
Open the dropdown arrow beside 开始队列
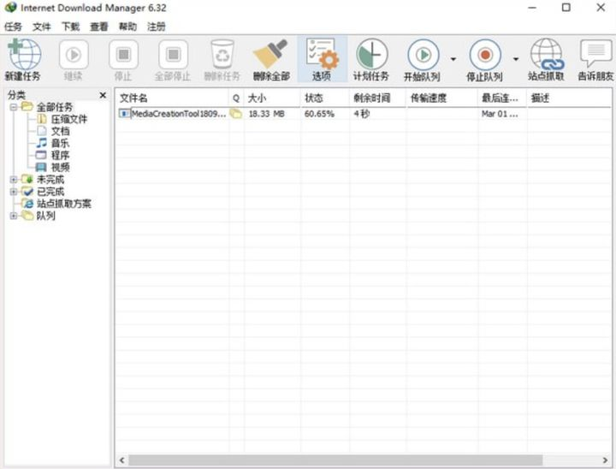[x=453, y=59]
